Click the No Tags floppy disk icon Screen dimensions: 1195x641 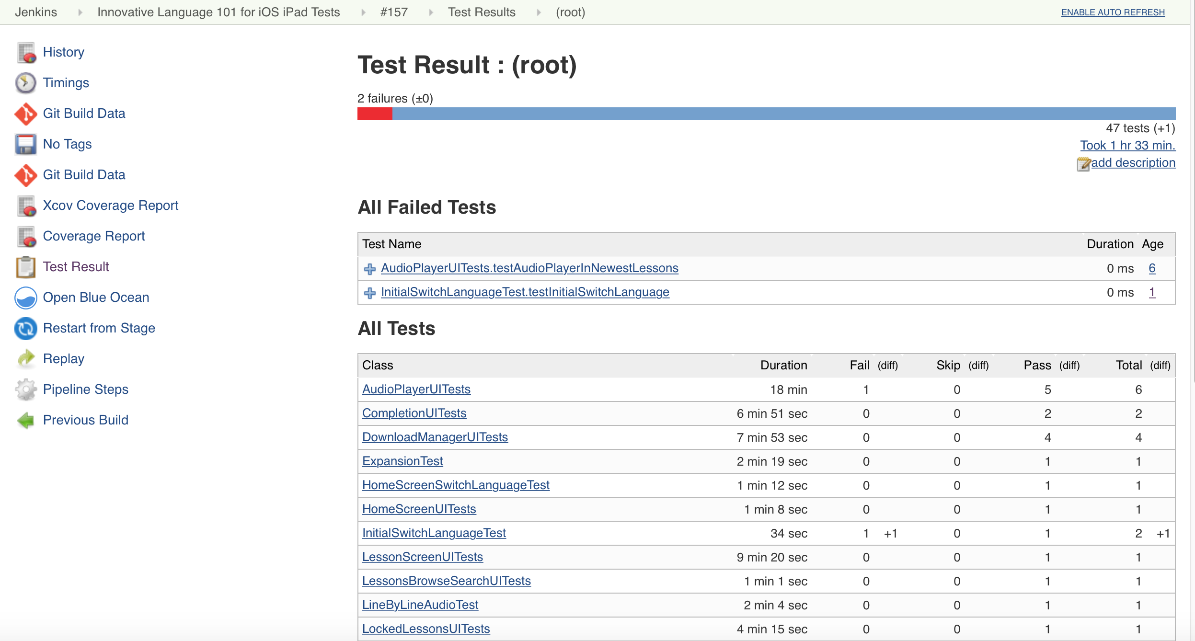25,144
